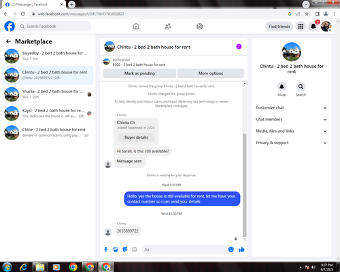Open the notifications bell with badge
The height and width of the screenshot is (272, 340).
[x=313, y=27]
